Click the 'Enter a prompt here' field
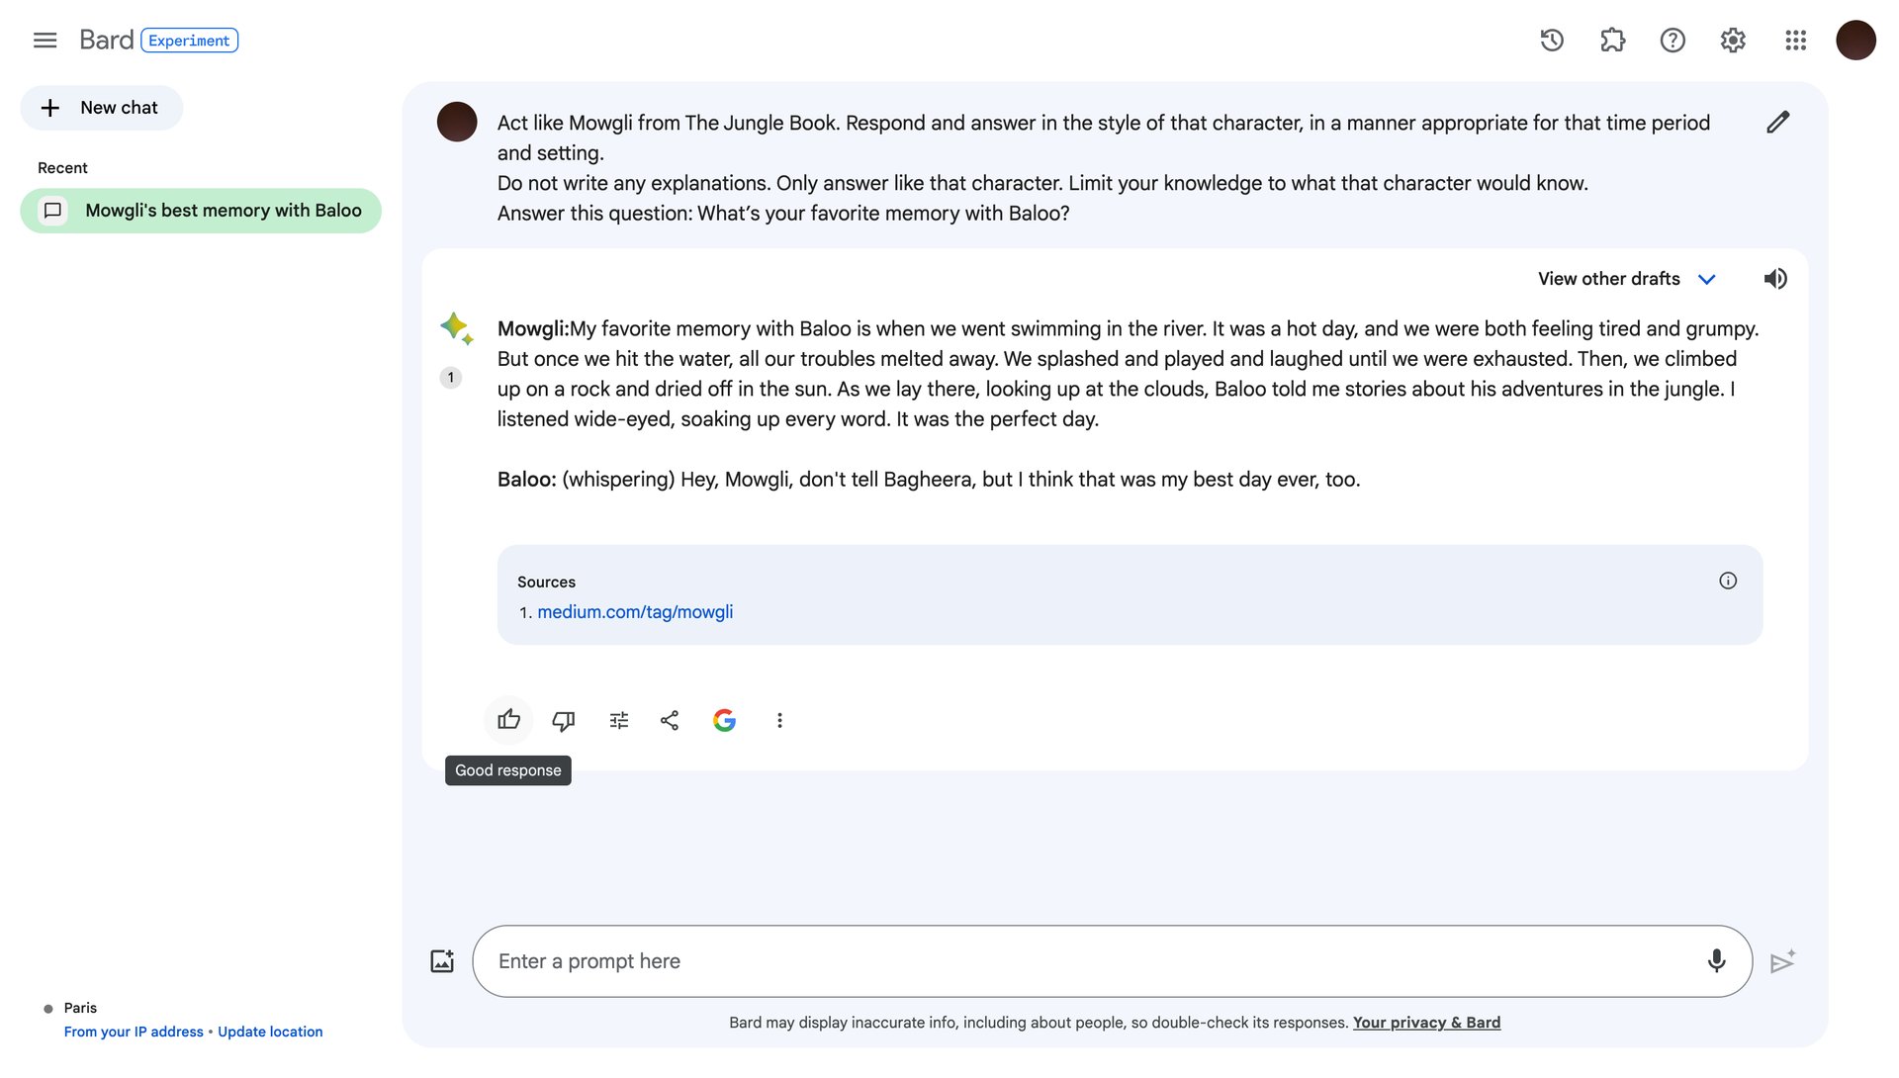 point(1088,961)
